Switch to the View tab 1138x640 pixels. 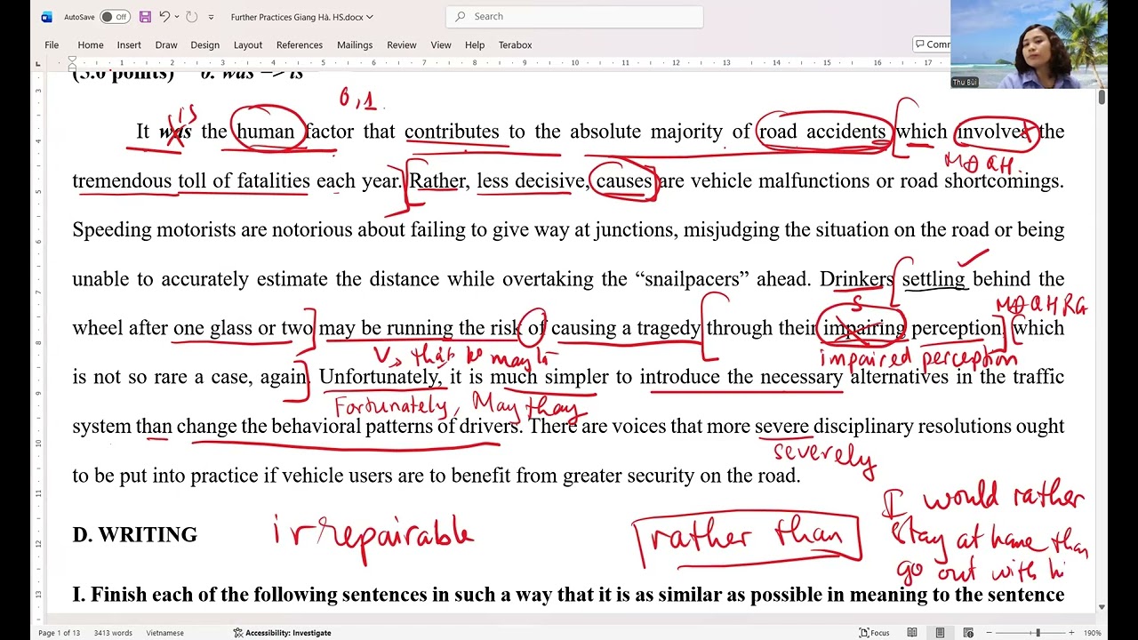tap(441, 45)
